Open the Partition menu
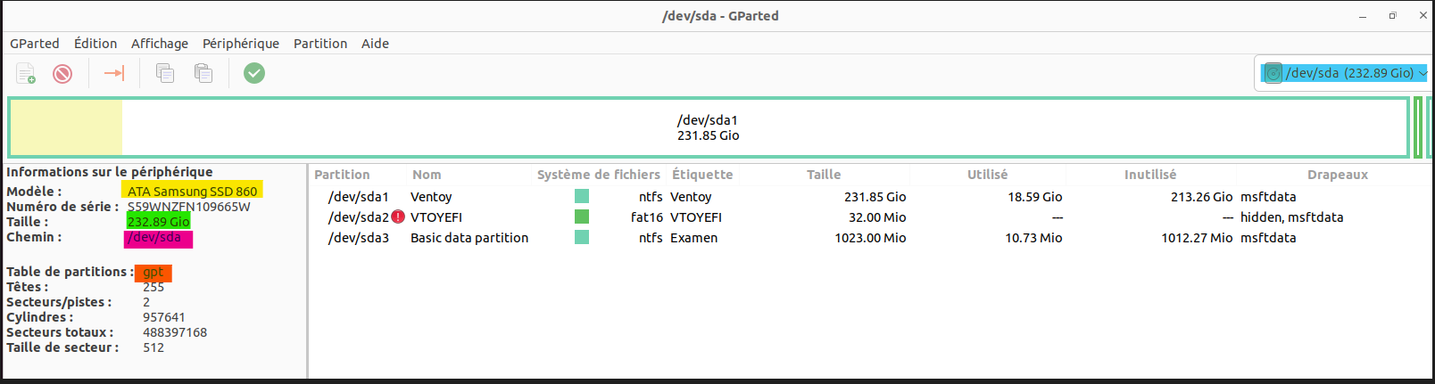The height and width of the screenshot is (384, 1435). [320, 44]
